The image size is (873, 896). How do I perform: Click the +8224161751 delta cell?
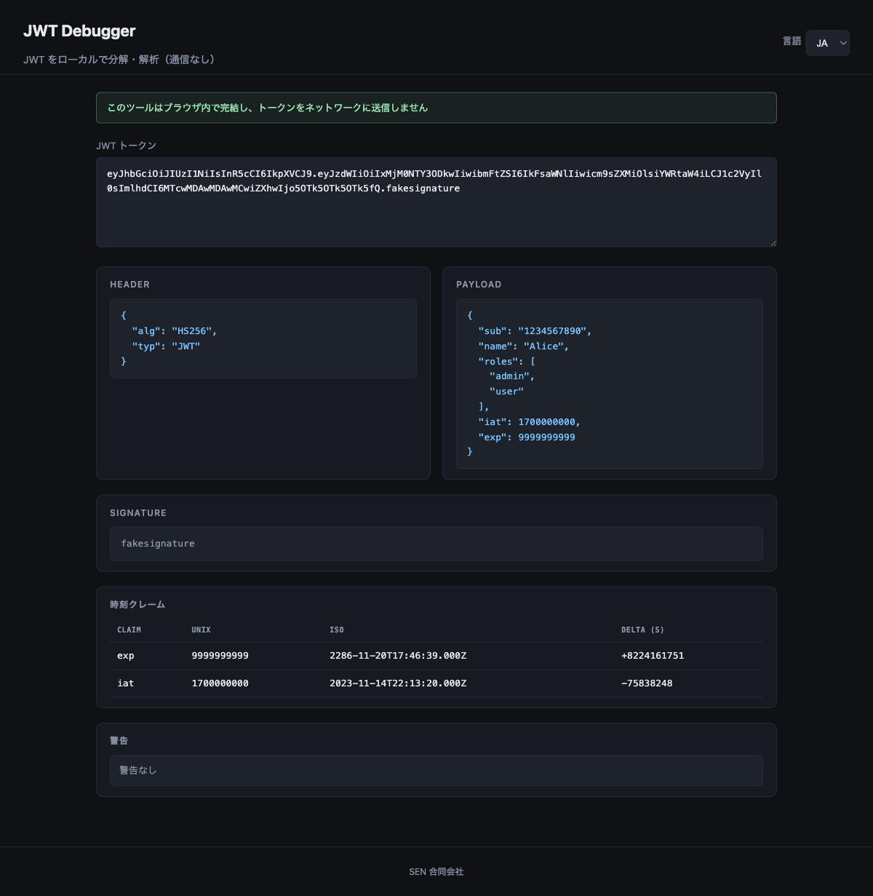(x=653, y=656)
